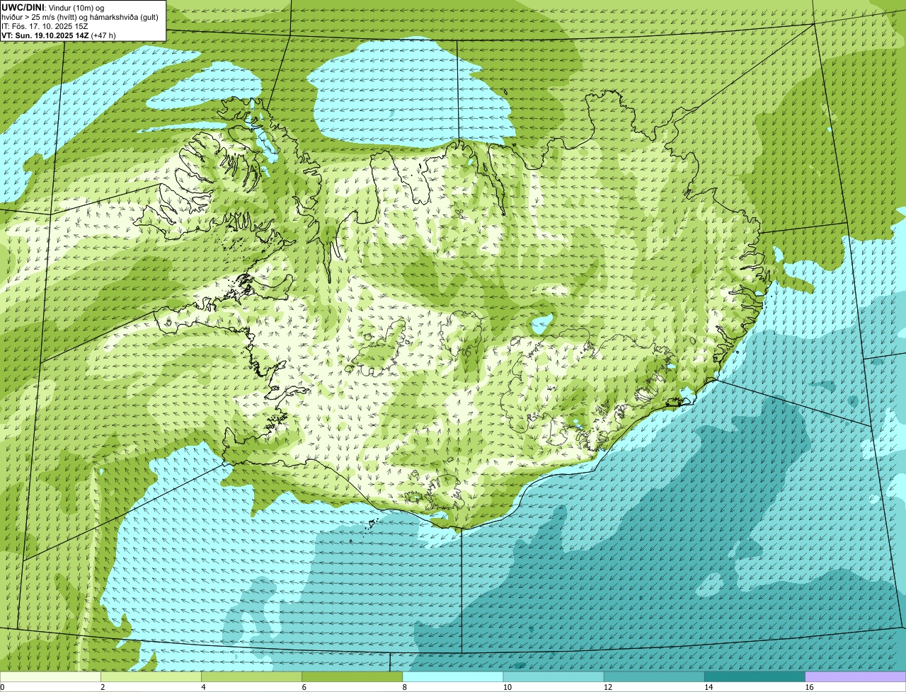
Task: Choose the 6–8 m/s olive green legend segment
Action: 352,676
